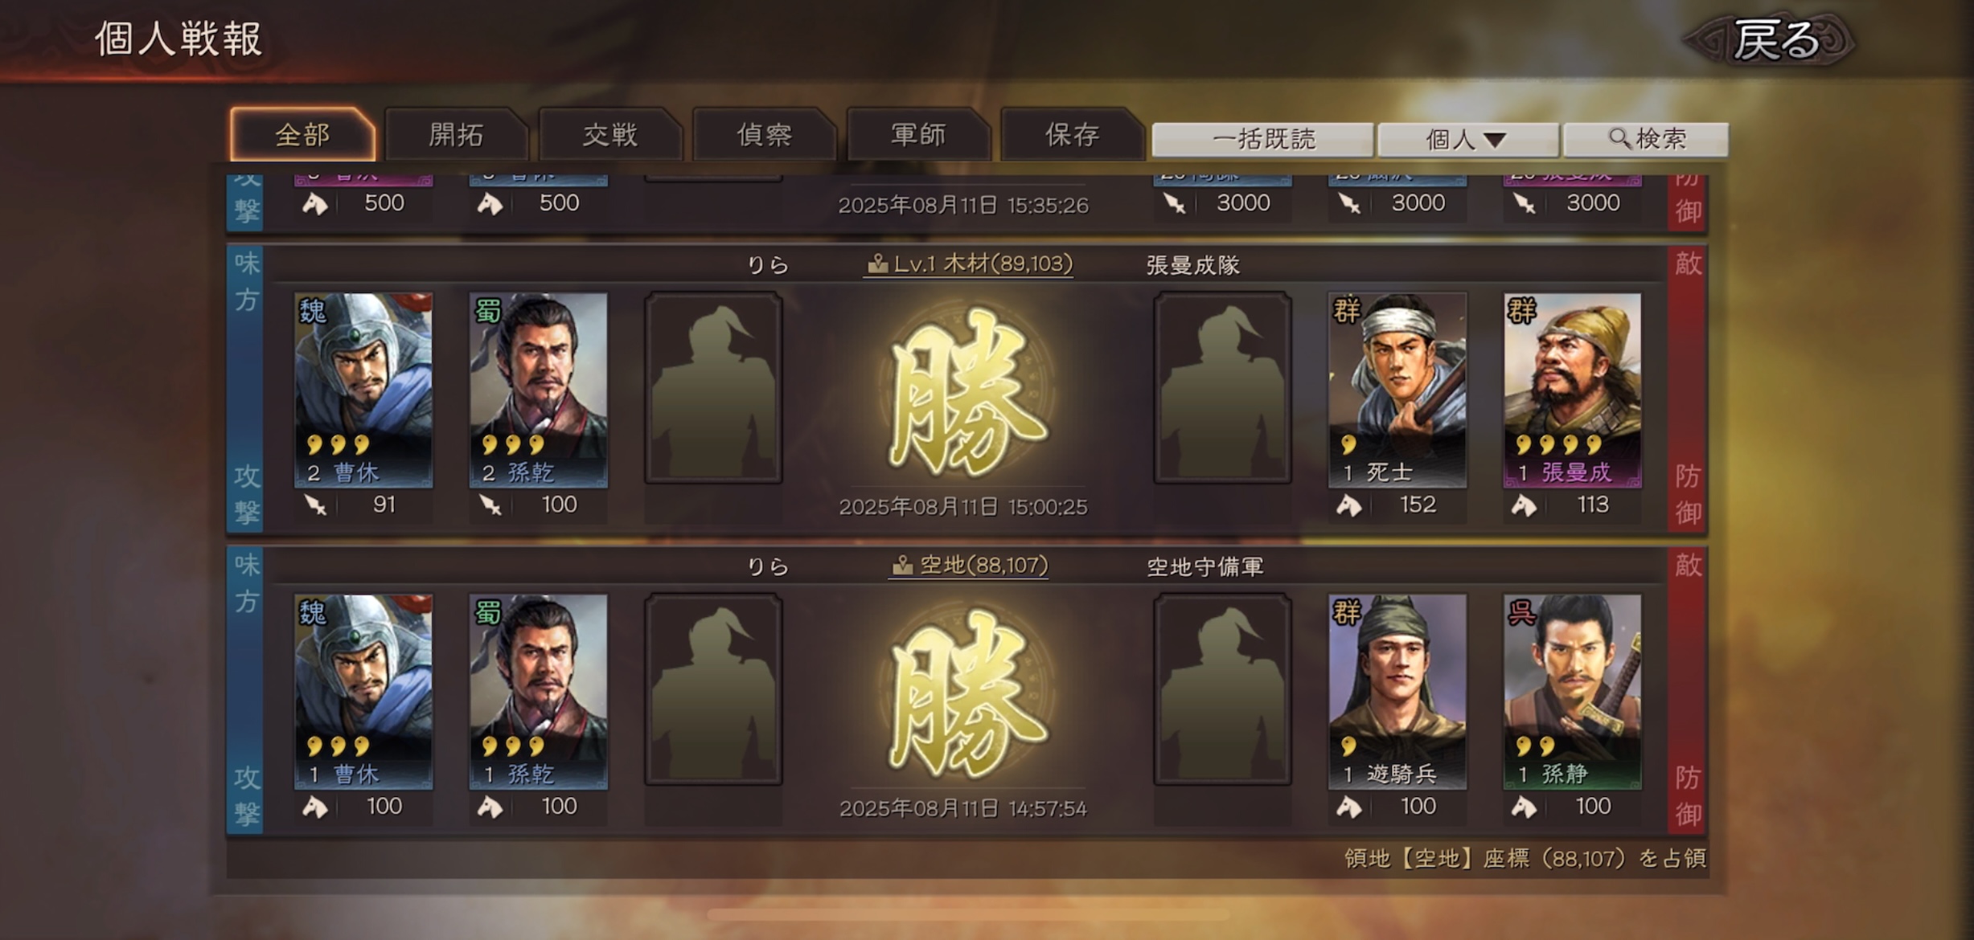Select the 軍師 tab
The width and height of the screenshot is (1974, 940).
tap(918, 134)
